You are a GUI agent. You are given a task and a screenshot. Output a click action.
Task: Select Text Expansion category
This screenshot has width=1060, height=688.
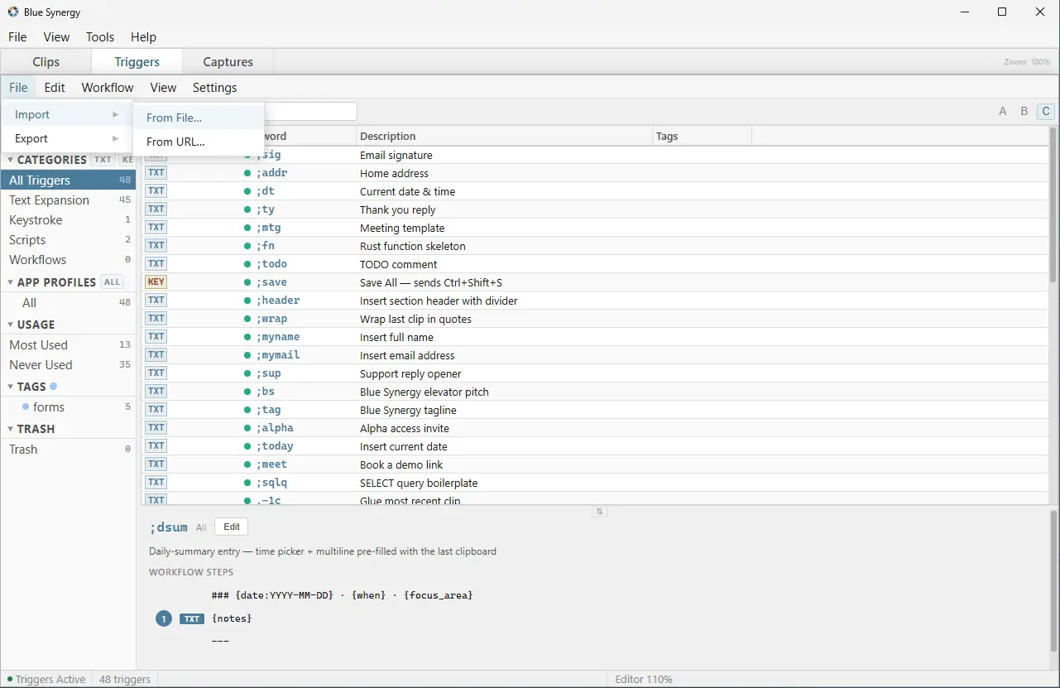tap(68, 200)
